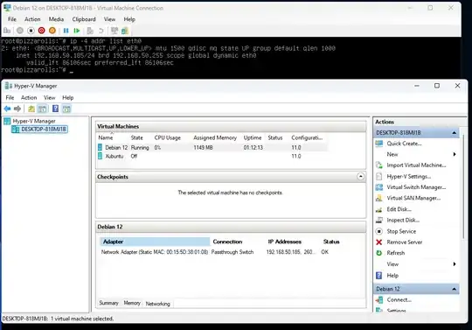Click Help entry in Actions pane

(392, 276)
